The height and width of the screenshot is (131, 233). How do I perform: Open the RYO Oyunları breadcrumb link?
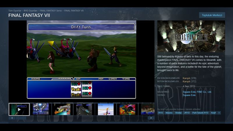point(31,11)
